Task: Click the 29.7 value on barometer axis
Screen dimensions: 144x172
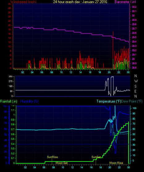Action: pos(134,29)
